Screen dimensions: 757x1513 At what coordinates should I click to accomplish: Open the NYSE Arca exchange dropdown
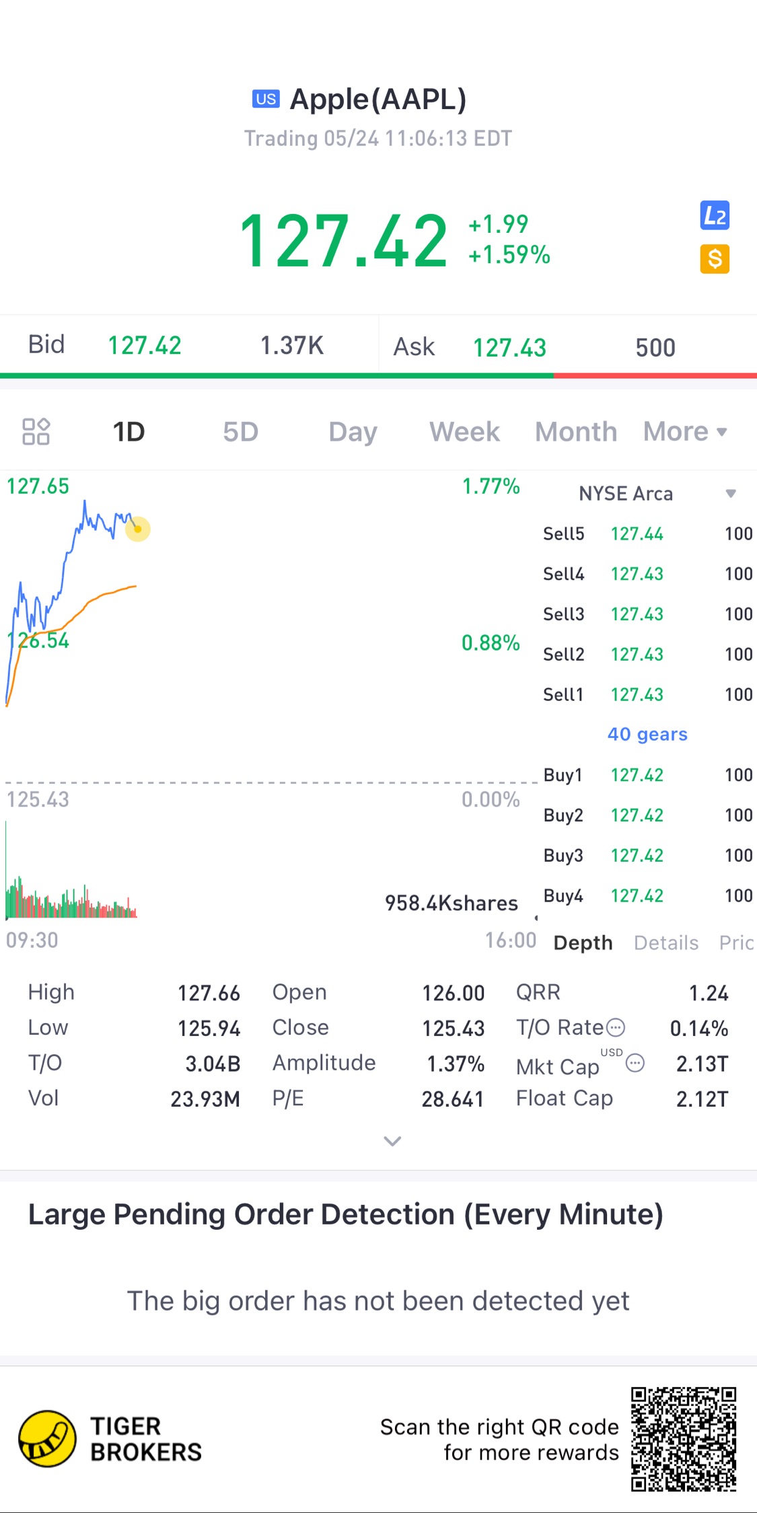[731, 494]
